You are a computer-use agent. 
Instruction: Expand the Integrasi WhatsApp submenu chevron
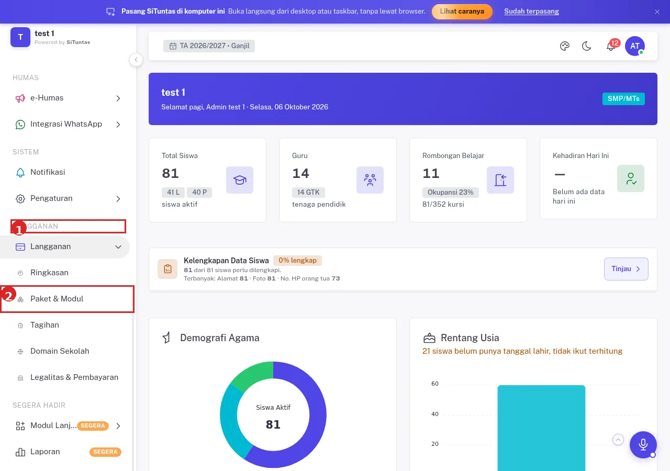point(118,124)
